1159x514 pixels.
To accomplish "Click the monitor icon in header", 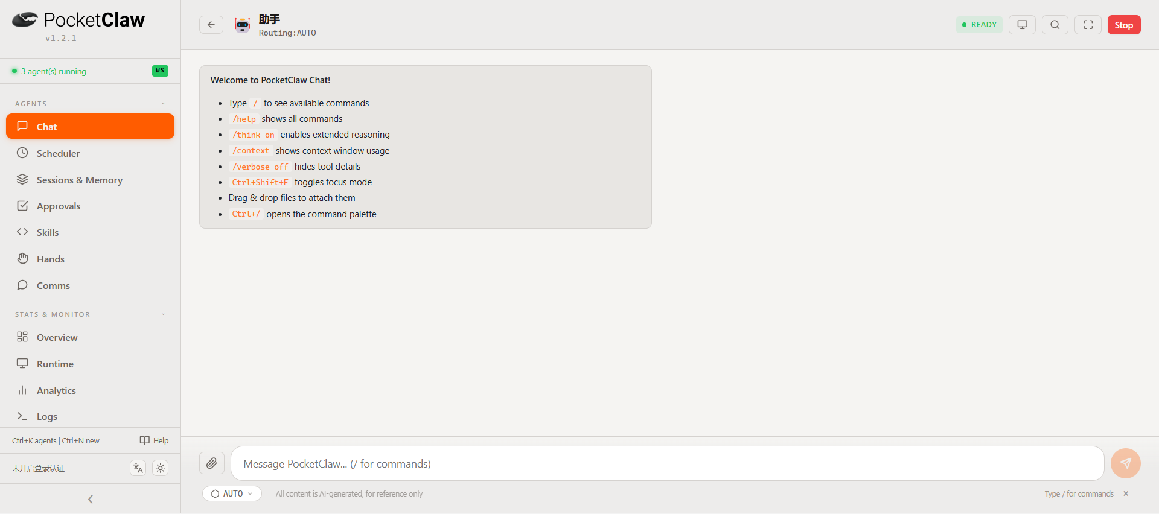I will pos(1023,25).
